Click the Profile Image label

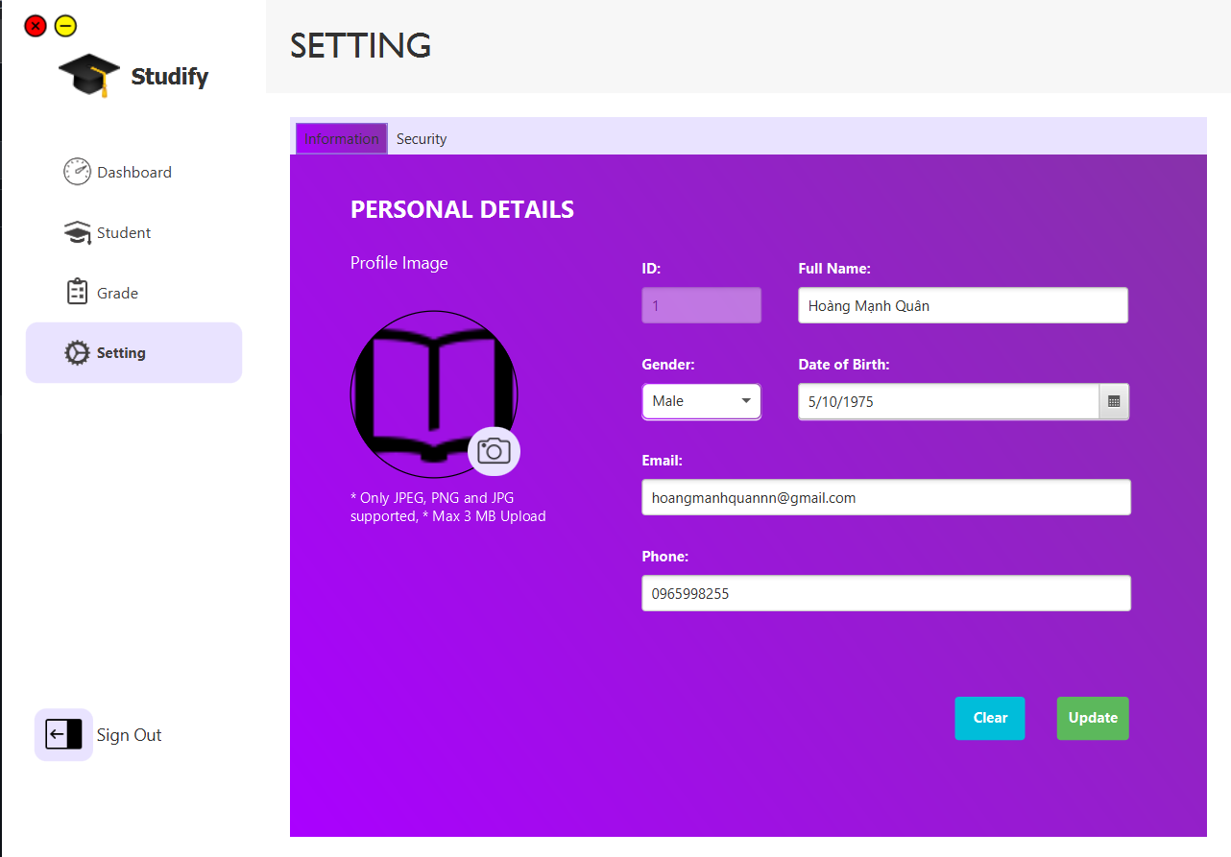click(398, 263)
